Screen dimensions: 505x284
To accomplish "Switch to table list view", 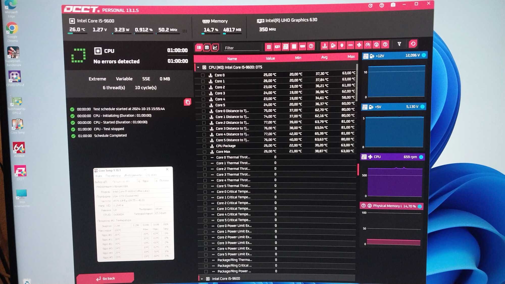I will coord(199,47).
